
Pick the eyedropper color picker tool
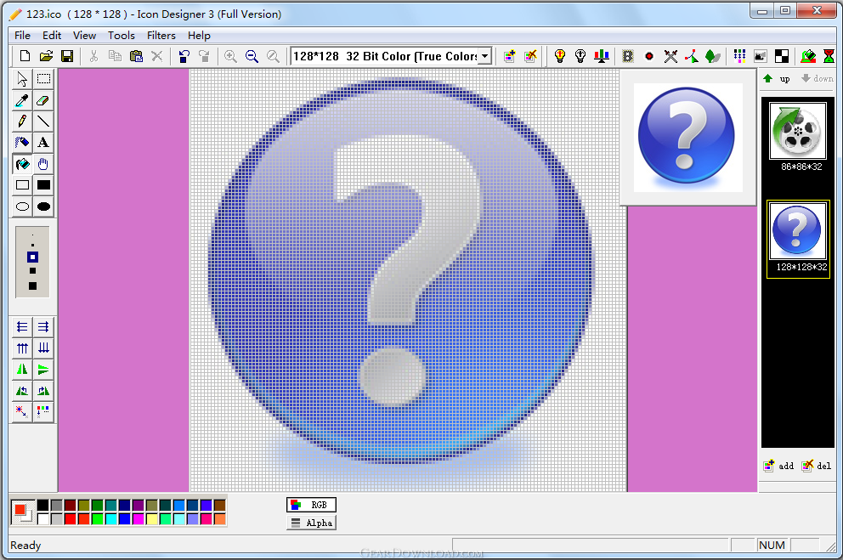[x=22, y=100]
